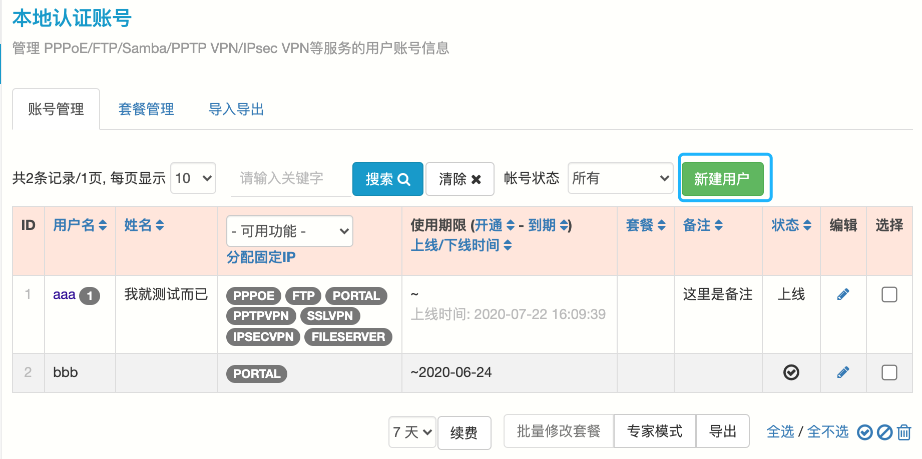This screenshot has height=459, width=922.
Task: Tick the selection checkbox for user bbb
Action: tap(889, 372)
